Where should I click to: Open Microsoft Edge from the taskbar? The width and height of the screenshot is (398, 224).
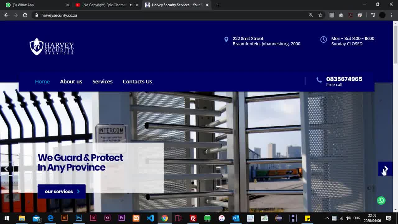(50, 218)
